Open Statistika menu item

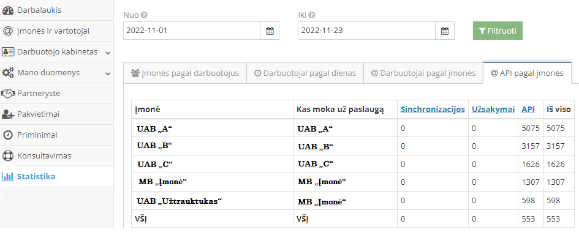click(x=57, y=176)
